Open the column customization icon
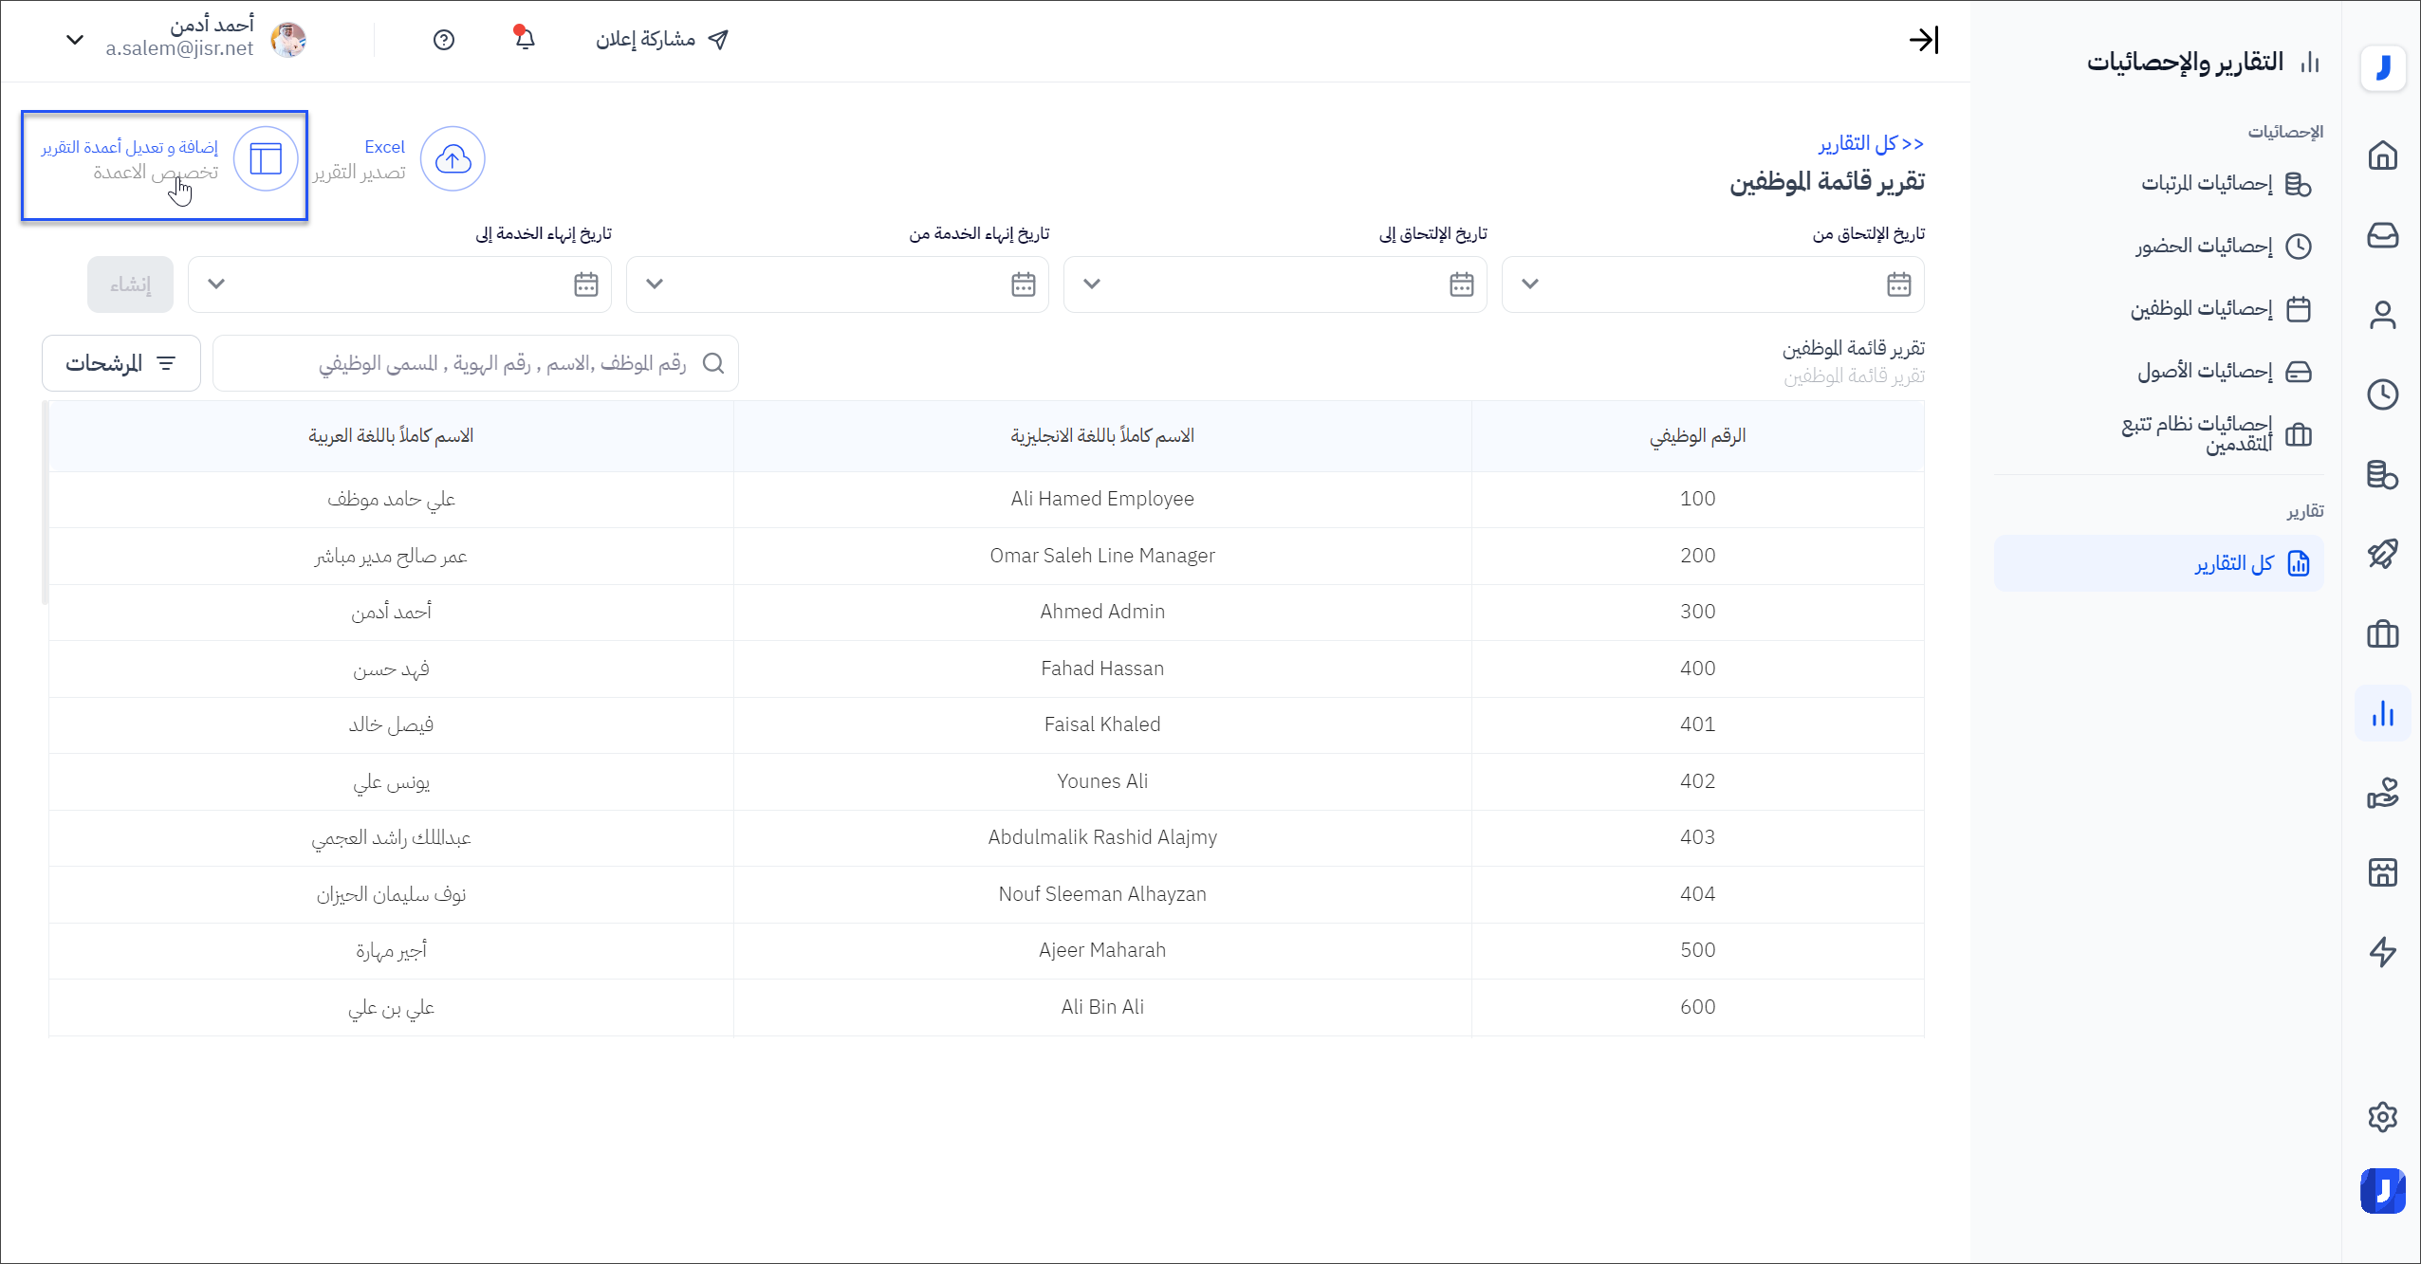 [266, 159]
